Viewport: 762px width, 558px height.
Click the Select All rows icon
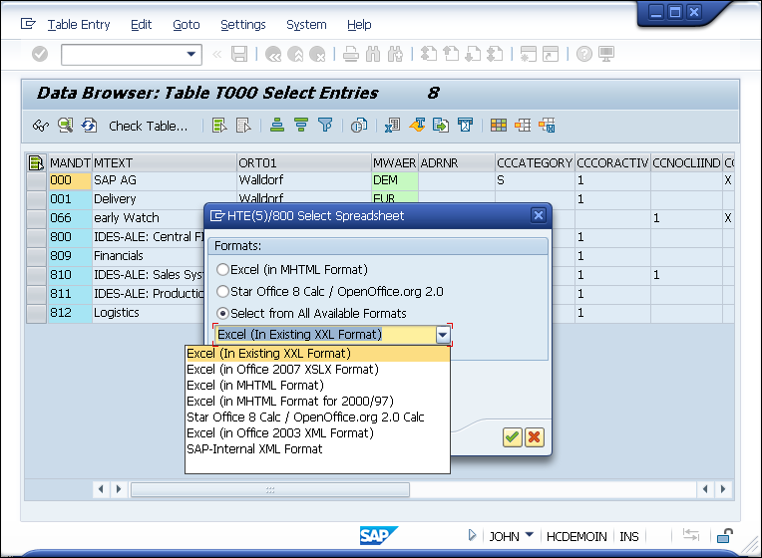point(219,126)
